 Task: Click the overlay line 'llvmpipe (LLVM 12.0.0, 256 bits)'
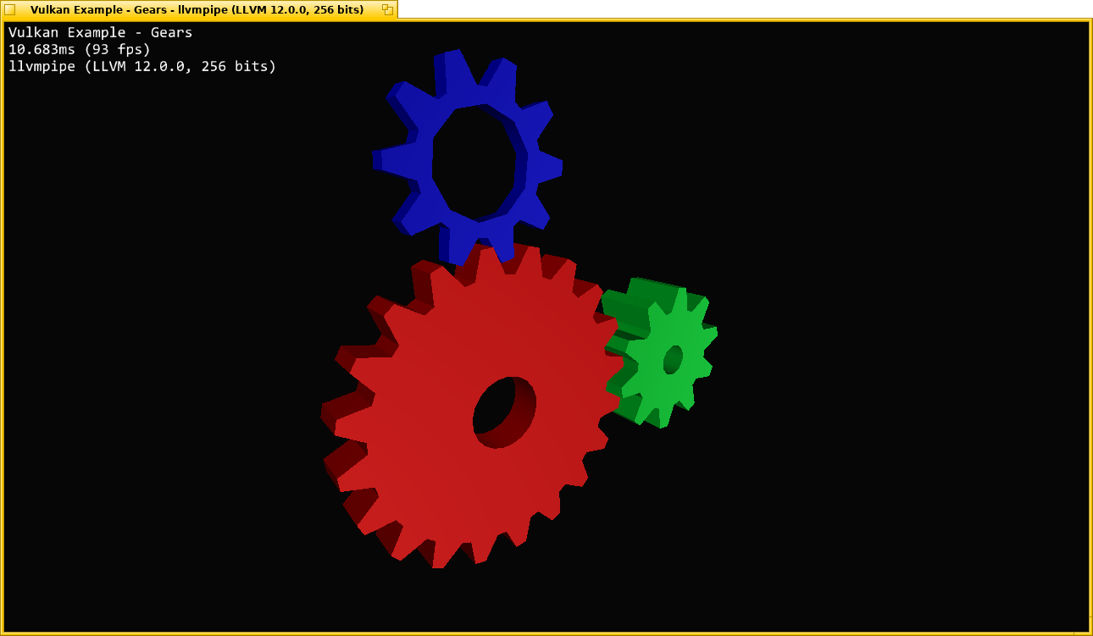click(142, 66)
